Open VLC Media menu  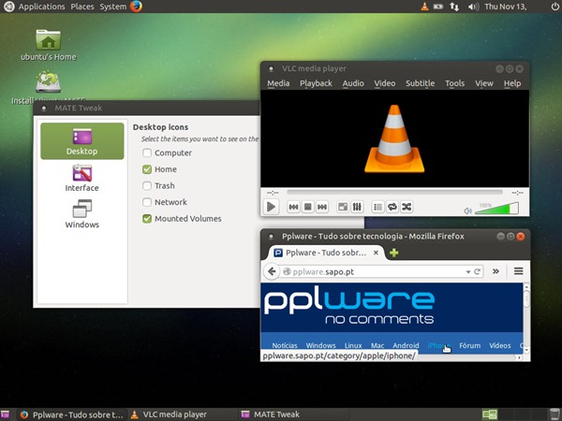tap(278, 83)
